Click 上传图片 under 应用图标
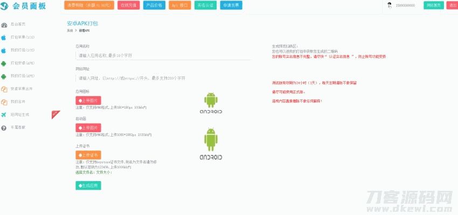Viewport: 458px width, 215px height. click(x=88, y=101)
